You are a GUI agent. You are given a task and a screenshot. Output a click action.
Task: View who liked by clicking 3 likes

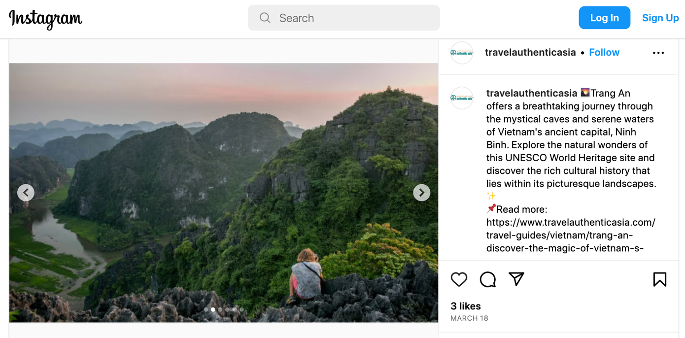465,305
